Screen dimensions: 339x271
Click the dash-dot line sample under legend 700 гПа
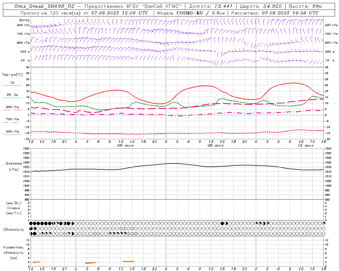pyautogui.click(x=12, y=123)
